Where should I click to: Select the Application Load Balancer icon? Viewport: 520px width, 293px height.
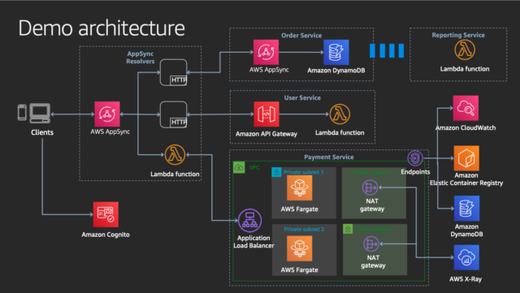point(249,221)
